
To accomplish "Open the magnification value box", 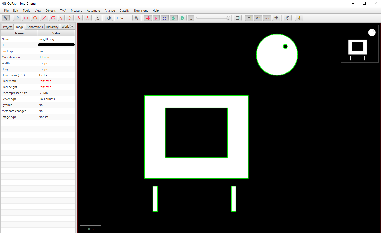I will pos(120,18).
